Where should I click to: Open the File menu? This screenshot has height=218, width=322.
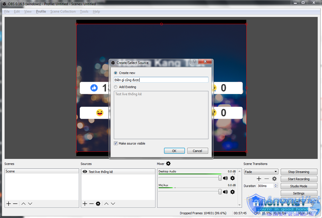coord(7,11)
